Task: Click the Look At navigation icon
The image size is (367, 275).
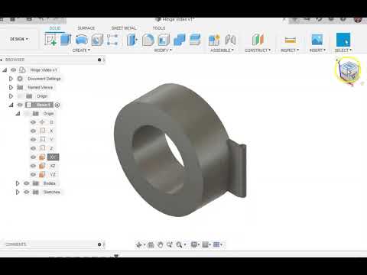Action: coord(151,244)
